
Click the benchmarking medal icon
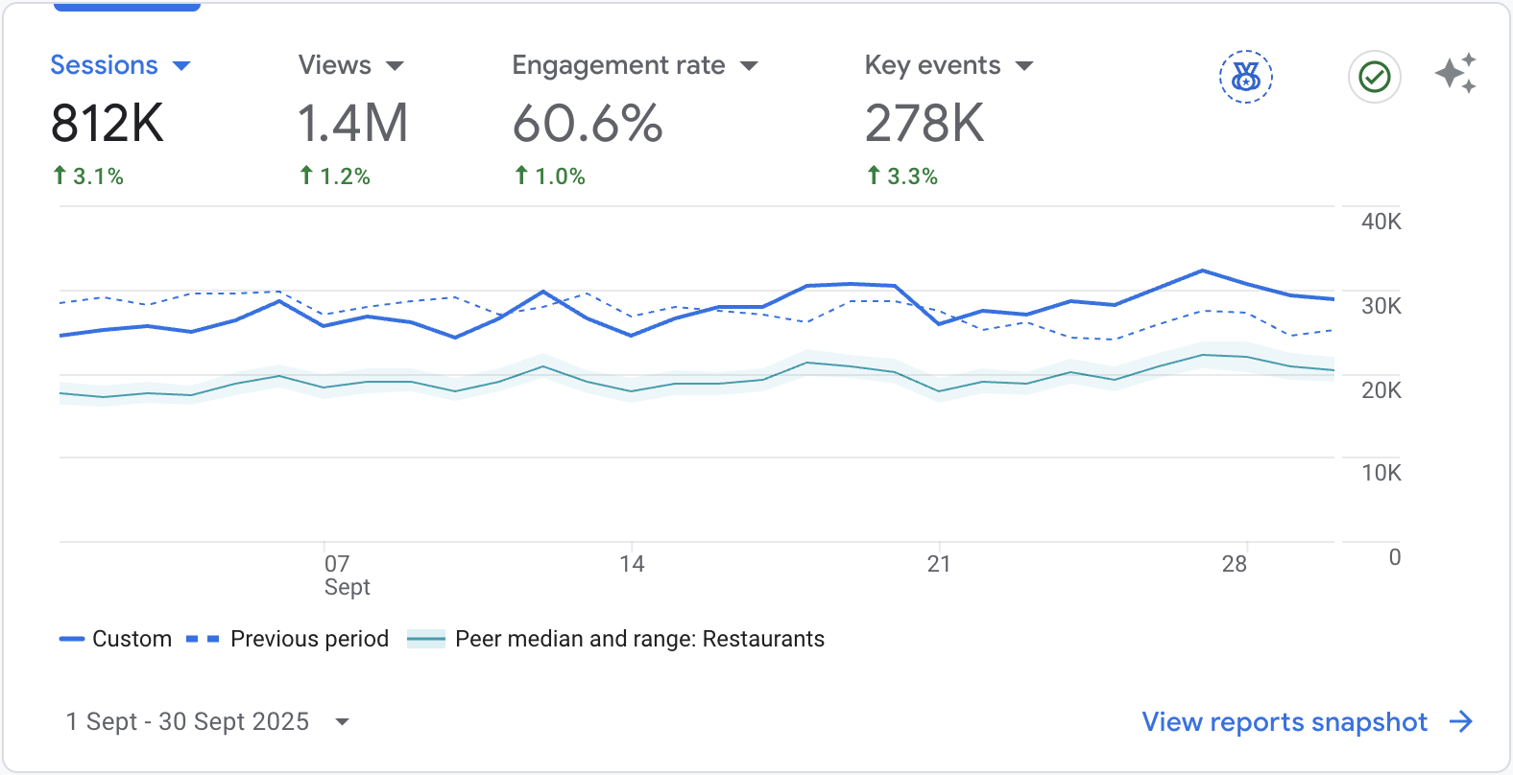(x=1245, y=77)
